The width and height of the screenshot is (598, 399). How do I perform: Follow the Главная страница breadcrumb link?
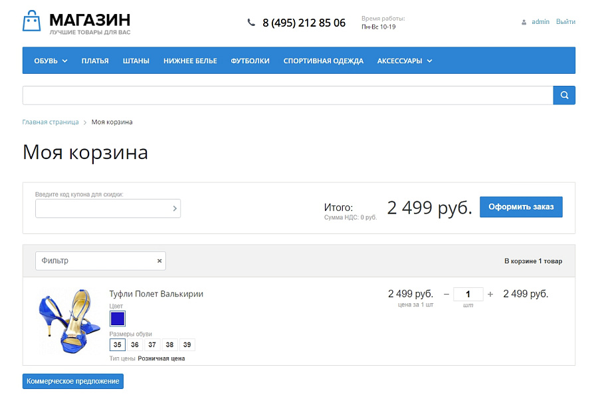[50, 122]
